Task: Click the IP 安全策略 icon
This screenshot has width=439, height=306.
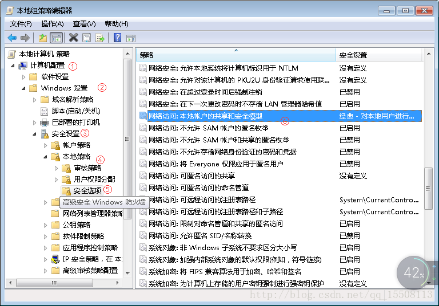Action: tap(55, 259)
